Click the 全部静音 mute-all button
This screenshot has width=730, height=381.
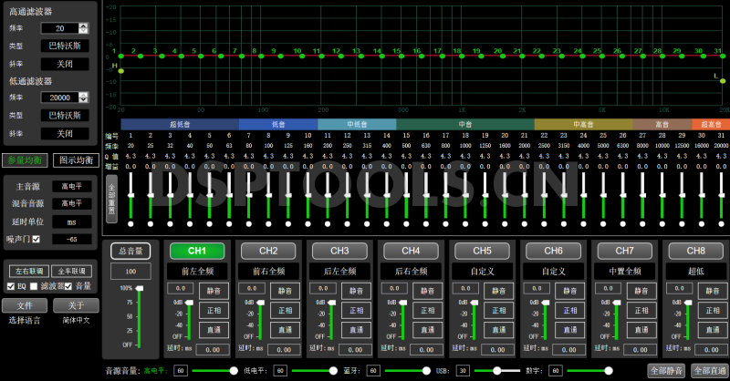pyautogui.click(x=665, y=370)
